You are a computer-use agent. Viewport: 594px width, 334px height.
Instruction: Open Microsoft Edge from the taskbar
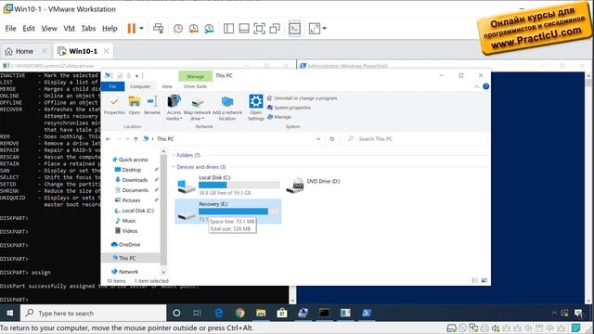tap(219, 314)
